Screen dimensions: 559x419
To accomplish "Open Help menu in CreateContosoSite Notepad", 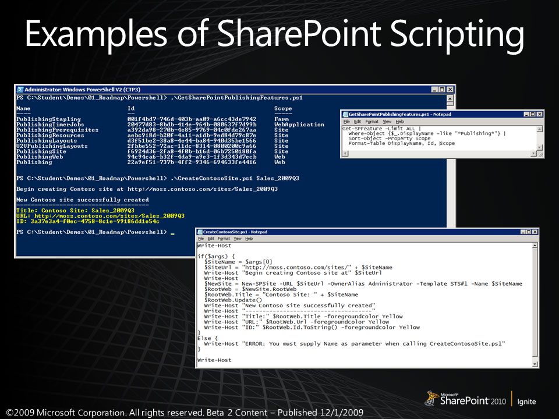I will tap(249, 239).
